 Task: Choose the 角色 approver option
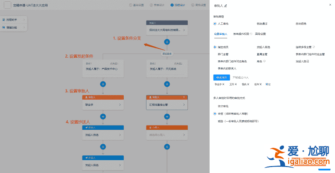tap(259, 61)
